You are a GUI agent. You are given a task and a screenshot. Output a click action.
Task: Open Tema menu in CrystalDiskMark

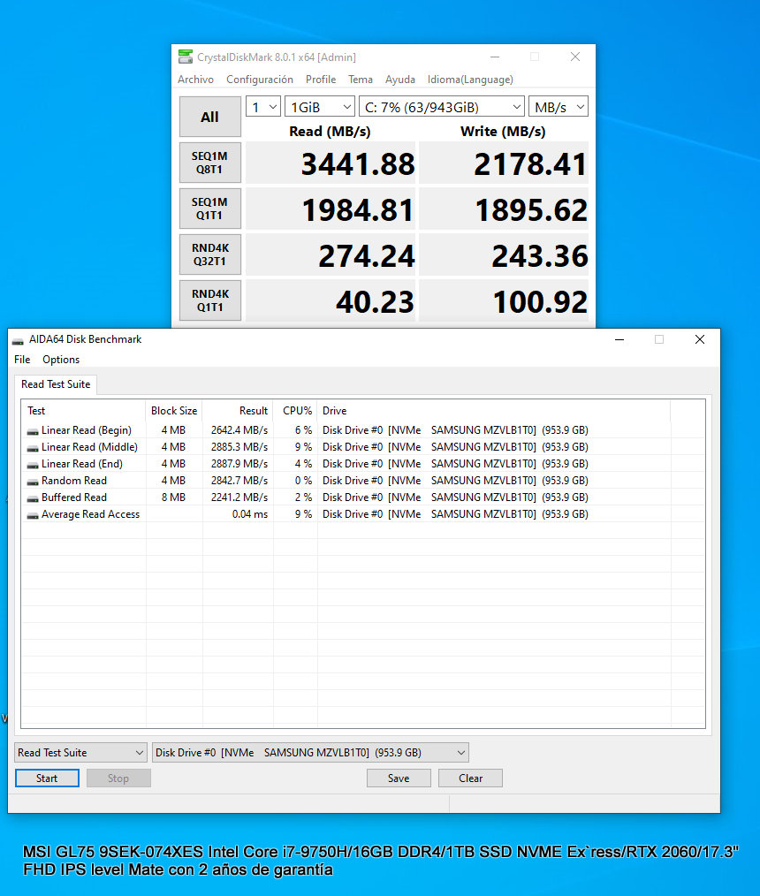(361, 80)
